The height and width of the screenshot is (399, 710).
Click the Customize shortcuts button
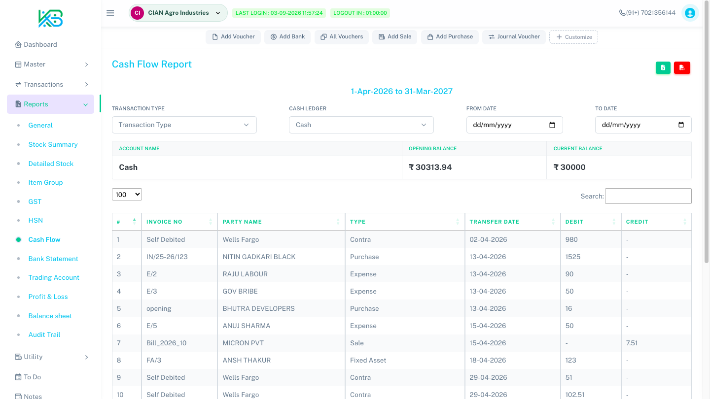[x=574, y=37]
